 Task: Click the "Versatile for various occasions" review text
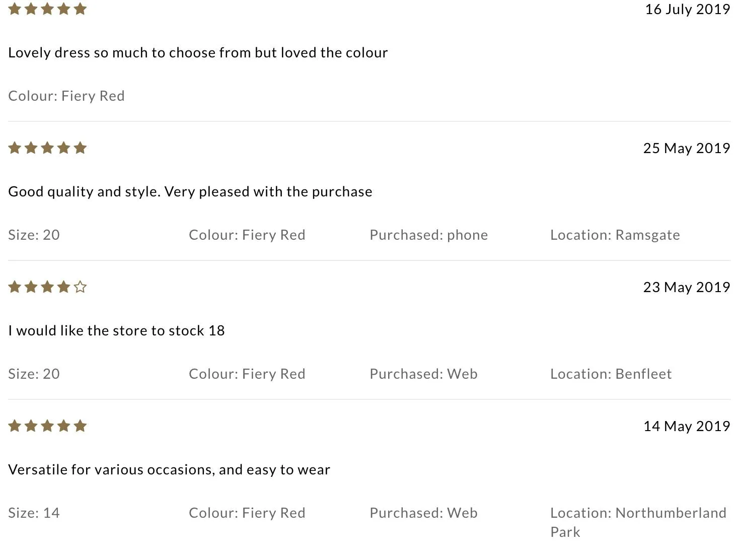(169, 470)
